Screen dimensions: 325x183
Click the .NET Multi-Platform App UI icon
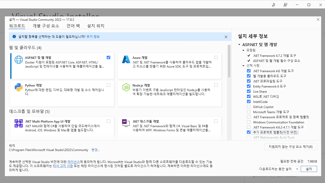(x=19, y=123)
